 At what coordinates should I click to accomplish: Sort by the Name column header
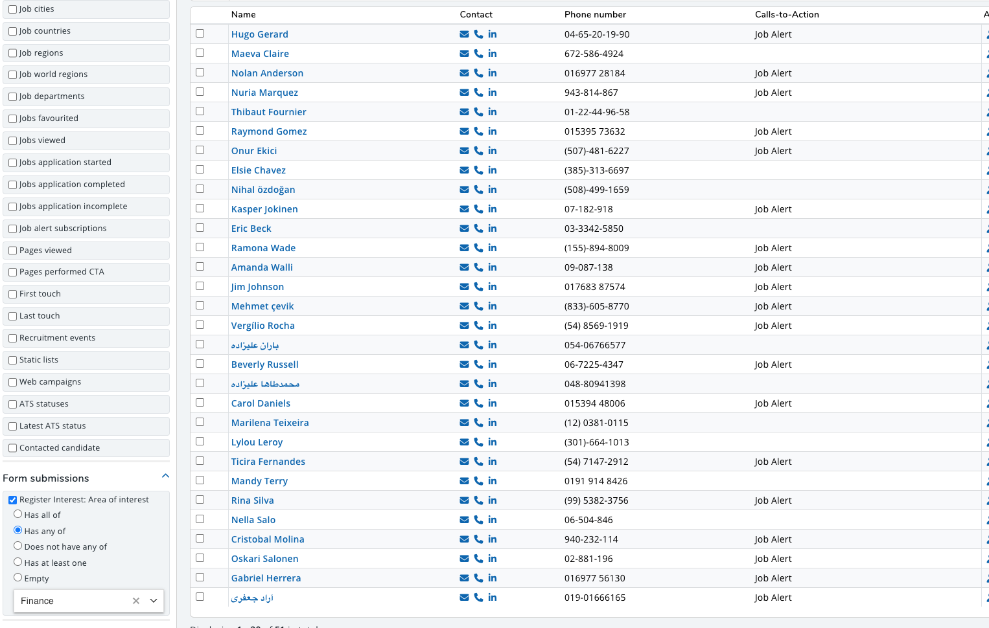pyautogui.click(x=244, y=14)
